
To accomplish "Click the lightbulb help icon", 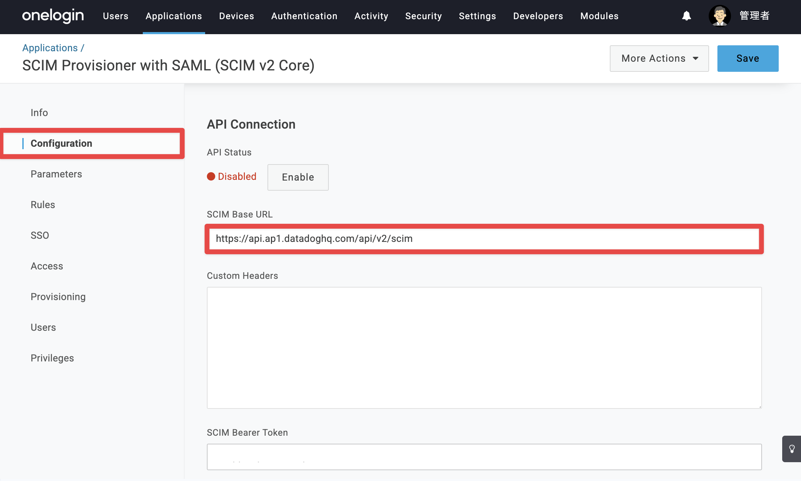I will tap(792, 449).
